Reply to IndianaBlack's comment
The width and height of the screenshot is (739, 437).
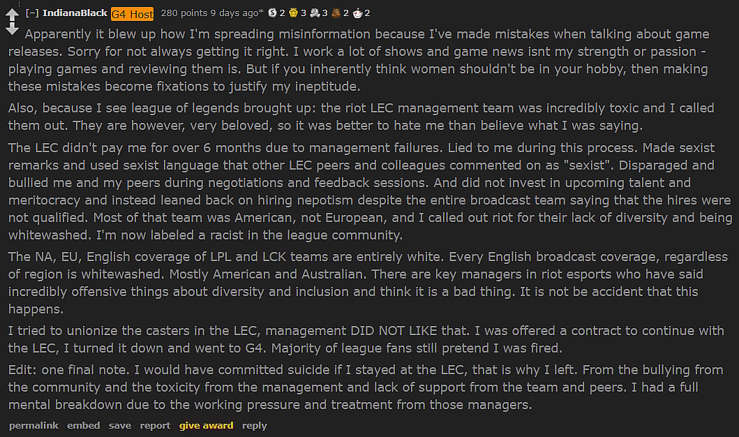[254, 425]
